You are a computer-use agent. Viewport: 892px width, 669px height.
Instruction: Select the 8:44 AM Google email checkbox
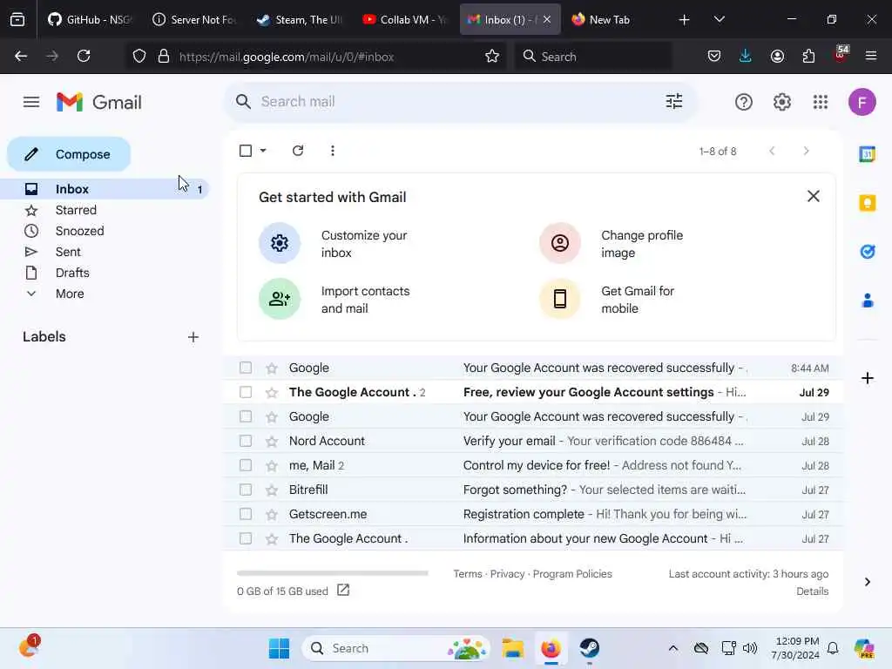pyautogui.click(x=246, y=368)
